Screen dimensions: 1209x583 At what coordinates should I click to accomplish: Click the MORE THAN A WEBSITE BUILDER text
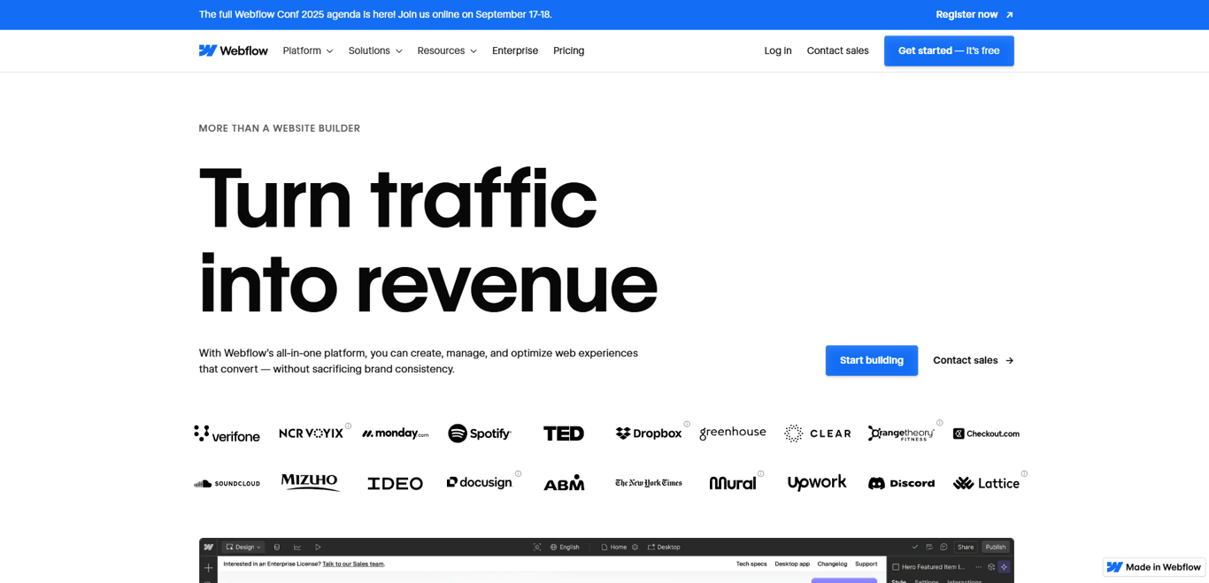pos(279,128)
